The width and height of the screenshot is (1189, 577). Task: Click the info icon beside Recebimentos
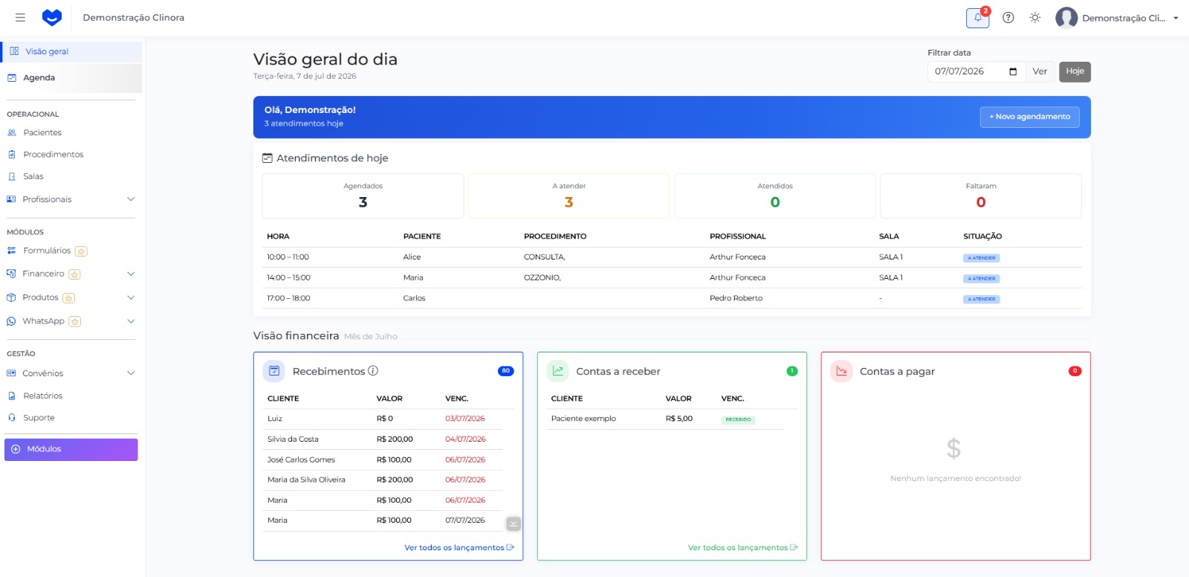pyautogui.click(x=373, y=370)
